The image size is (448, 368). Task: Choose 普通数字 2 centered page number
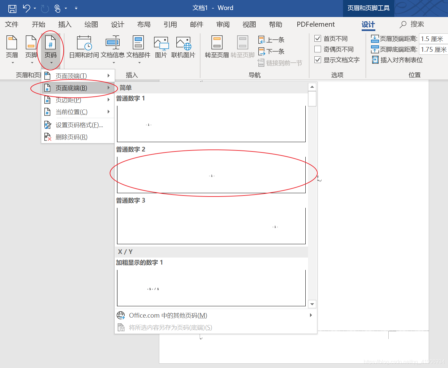tap(211, 175)
